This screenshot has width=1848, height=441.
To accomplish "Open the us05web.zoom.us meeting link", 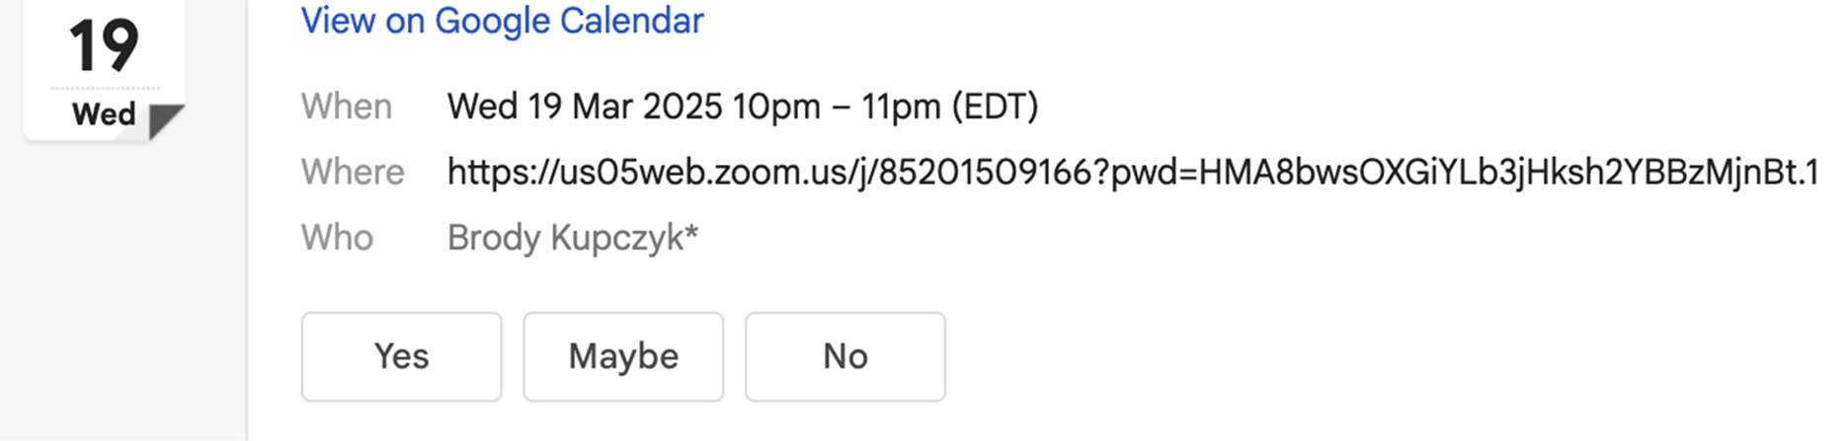I will point(1133,173).
